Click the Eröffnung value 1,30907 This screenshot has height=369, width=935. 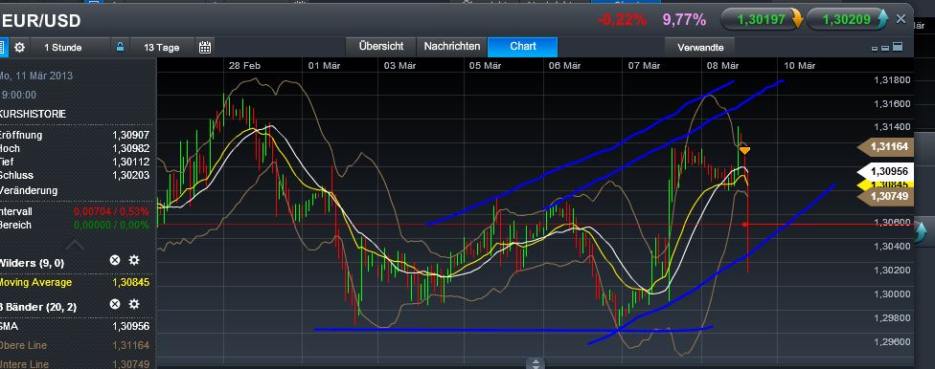pos(130,135)
